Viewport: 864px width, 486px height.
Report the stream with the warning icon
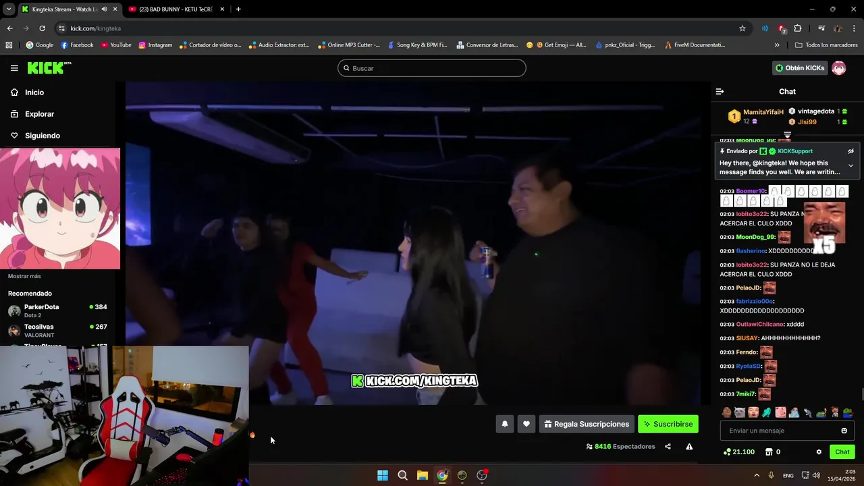[x=689, y=446]
